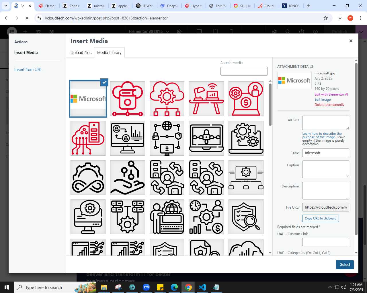Select the laptop with two gears thumbnail
The image size is (367, 293).
click(x=246, y=138)
